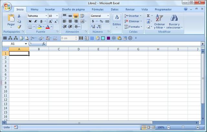Screen dimensions: 207x132
Task: Increase indent in Alineación group
Action: pyautogui.click(x=70, y=27)
